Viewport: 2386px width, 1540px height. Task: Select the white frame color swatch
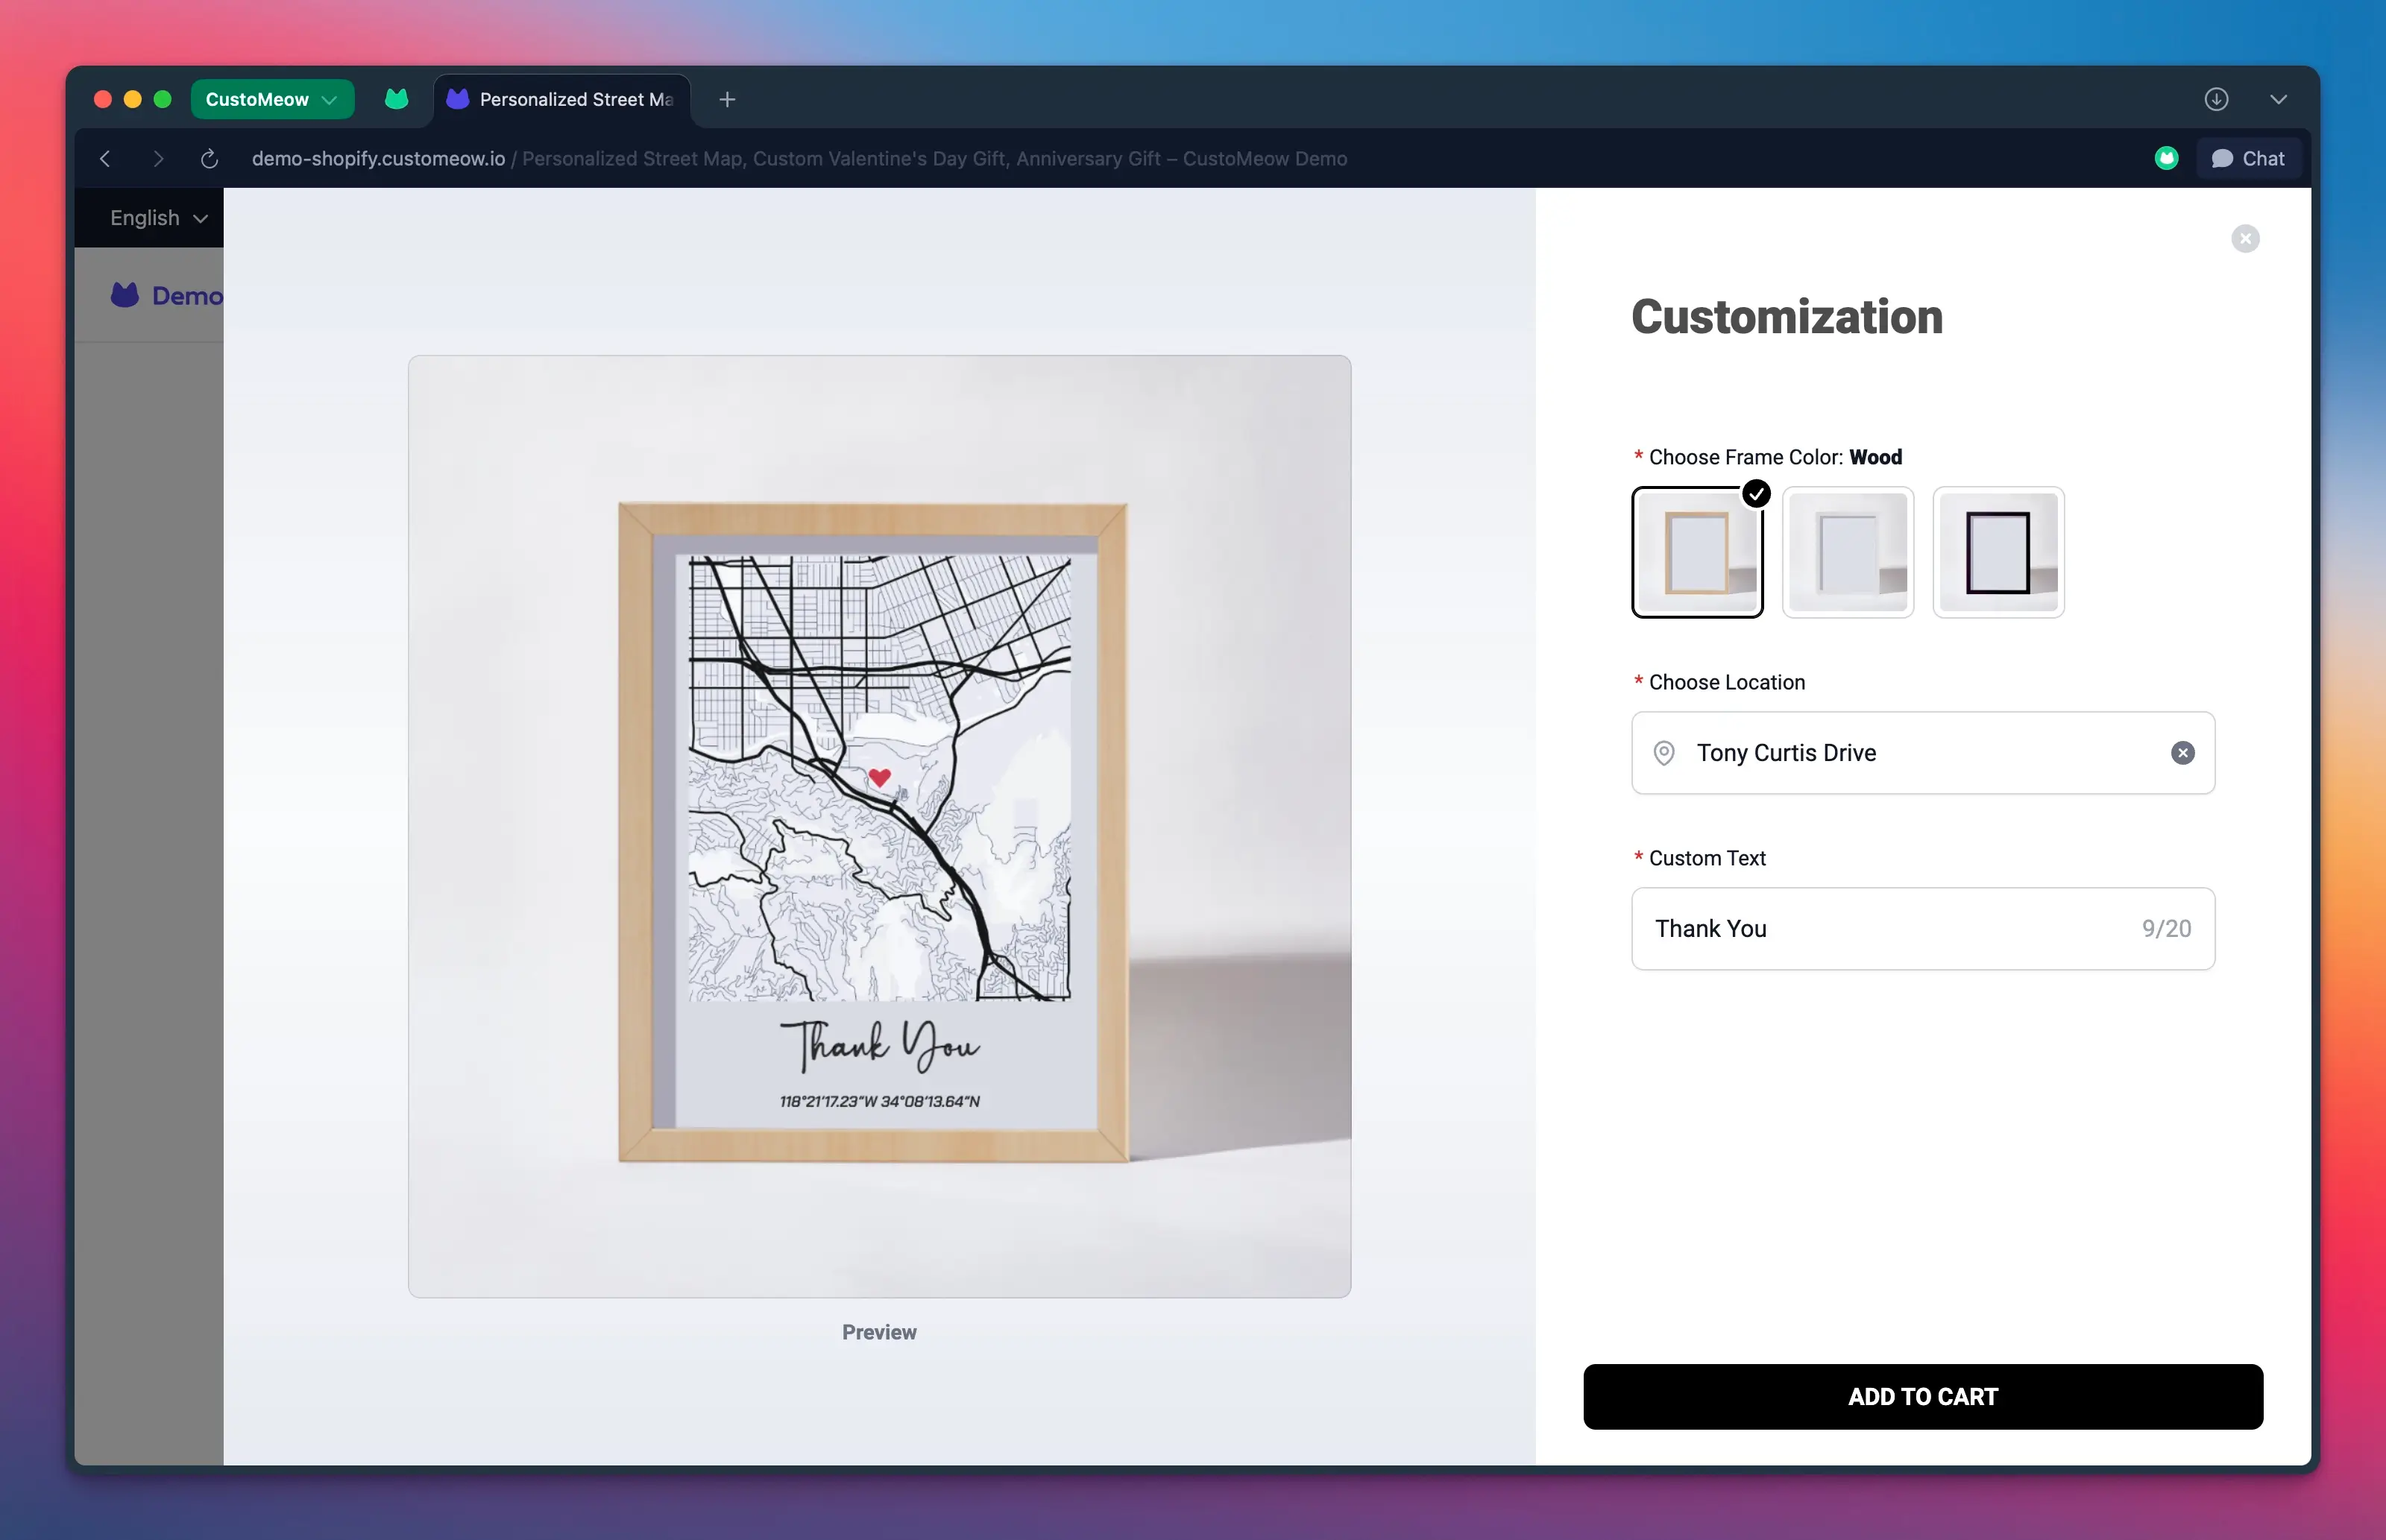(x=1847, y=552)
